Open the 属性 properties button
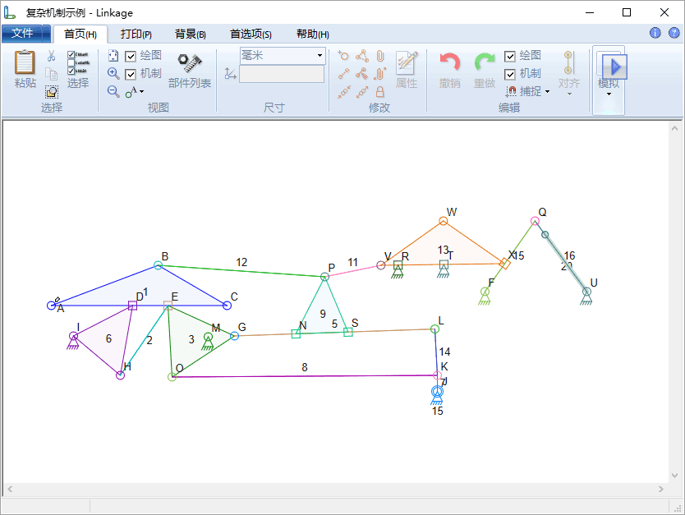 pyautogui.click(x=407, y=70)
